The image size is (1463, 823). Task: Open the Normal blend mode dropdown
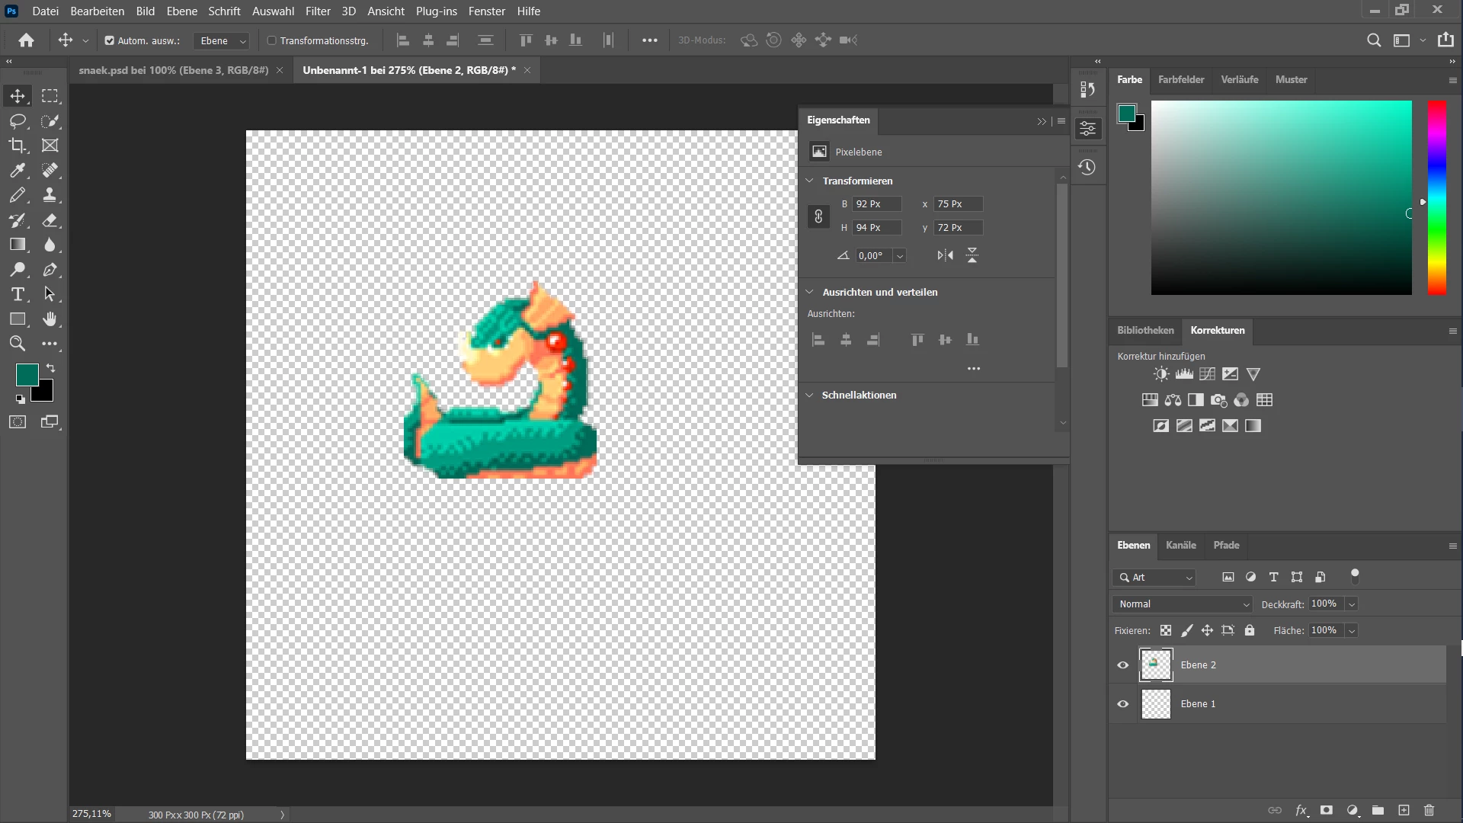(1183, 604)
